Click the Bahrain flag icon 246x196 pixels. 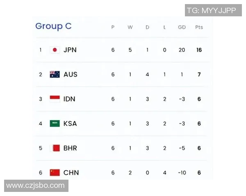[x=55, y=148]
